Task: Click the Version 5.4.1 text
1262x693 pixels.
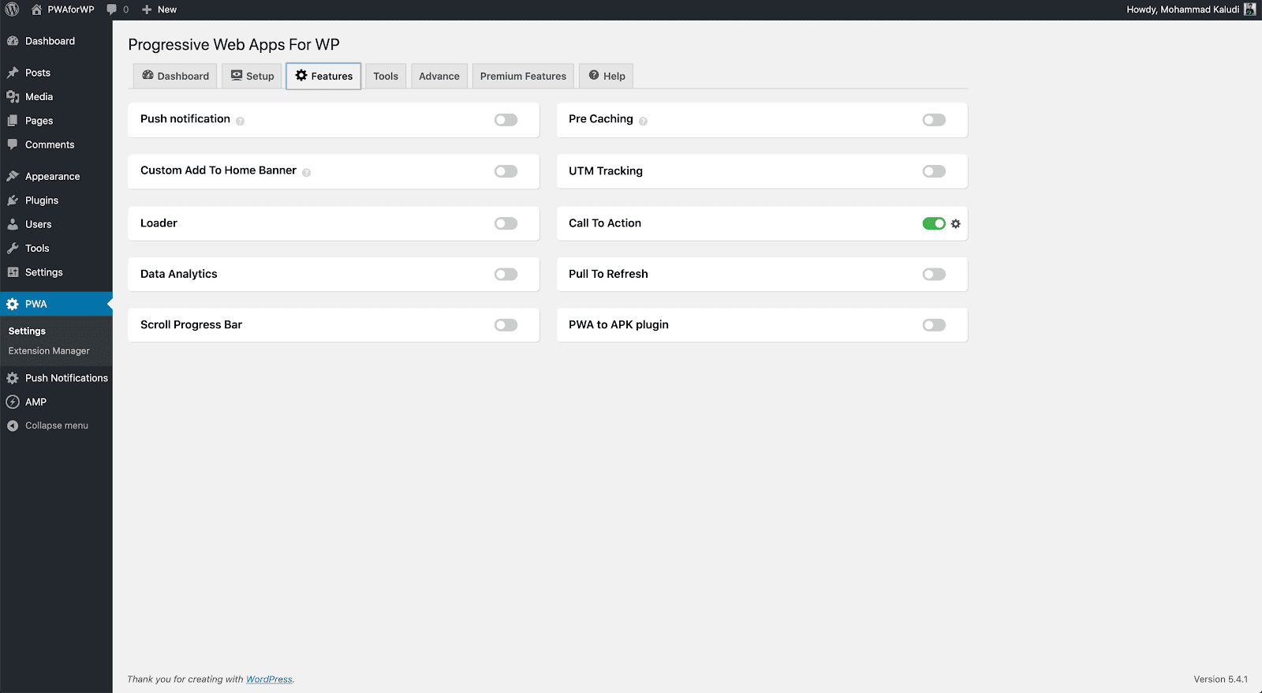Action: pyautogui.click(x=1220, y=679)
